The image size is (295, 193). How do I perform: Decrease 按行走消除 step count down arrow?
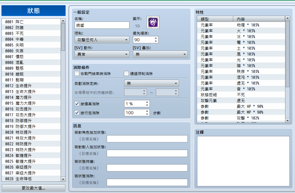click(147, 114)
